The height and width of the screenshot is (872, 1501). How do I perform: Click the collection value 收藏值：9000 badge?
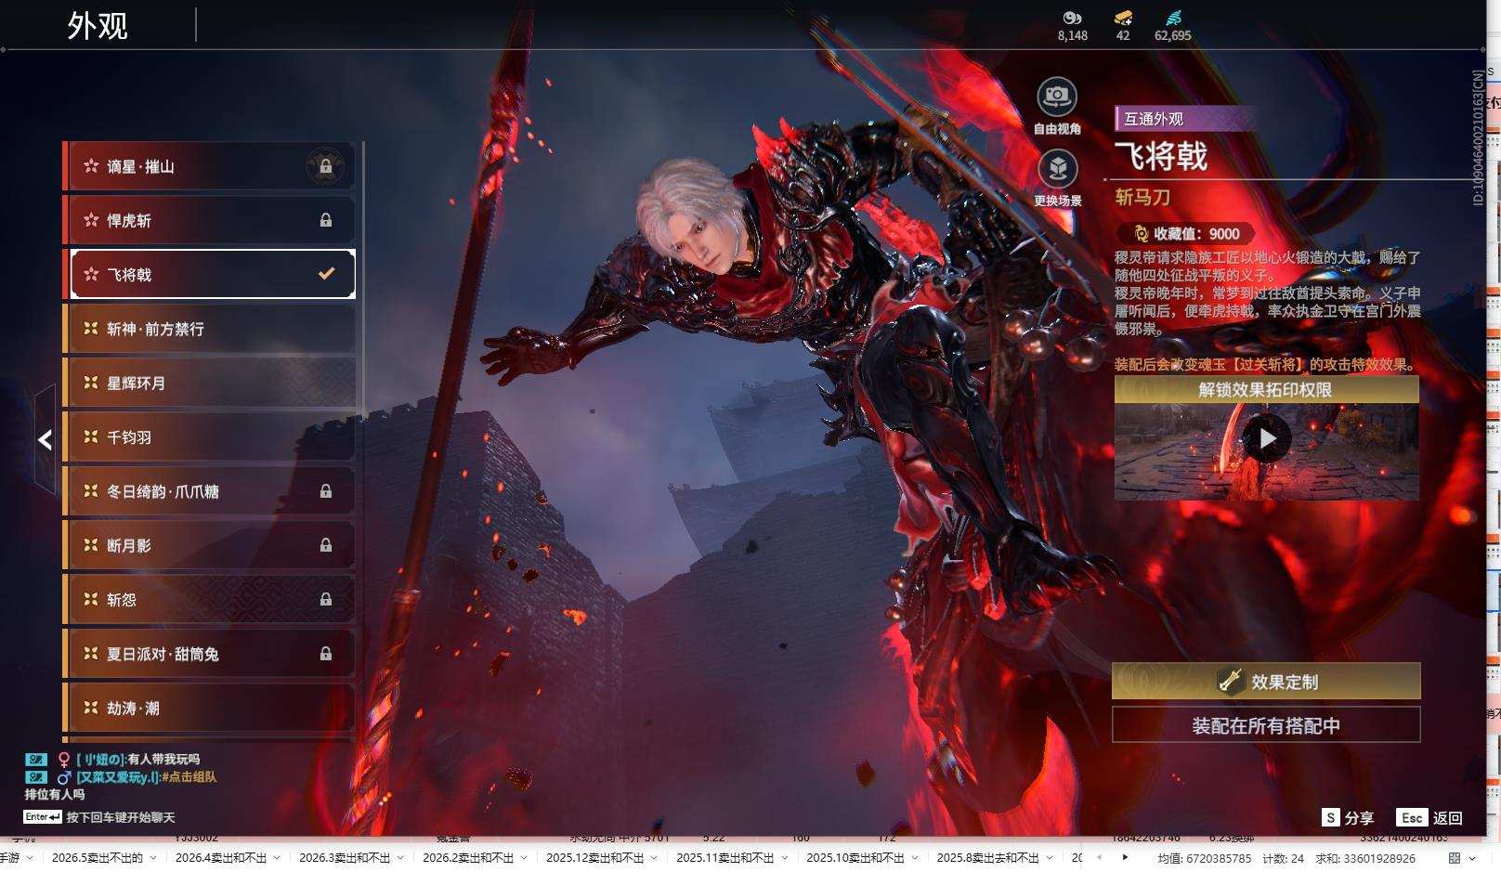click(1187, 234)
